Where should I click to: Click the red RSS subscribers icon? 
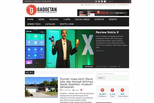(x=122, y=90)
